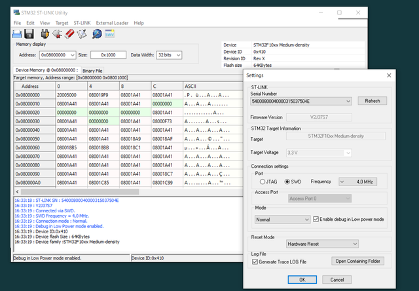Click address row 0x08000070
This screenshot has width=419, height=291.
tap(35, 157)
